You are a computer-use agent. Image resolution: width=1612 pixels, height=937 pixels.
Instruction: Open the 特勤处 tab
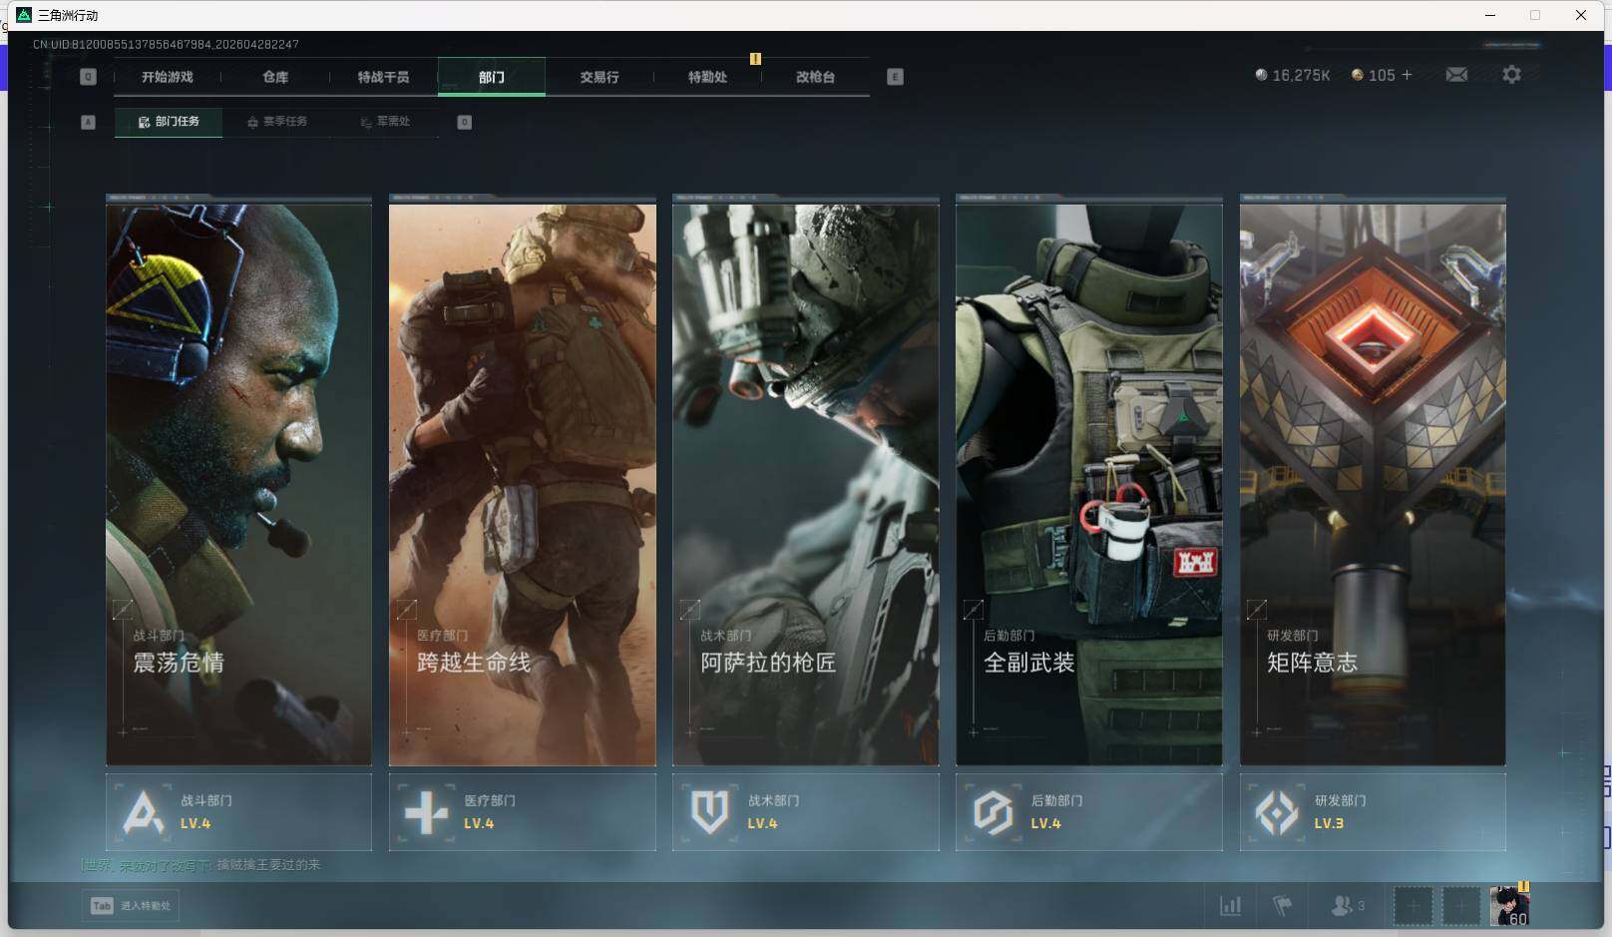tap(707, 77)
